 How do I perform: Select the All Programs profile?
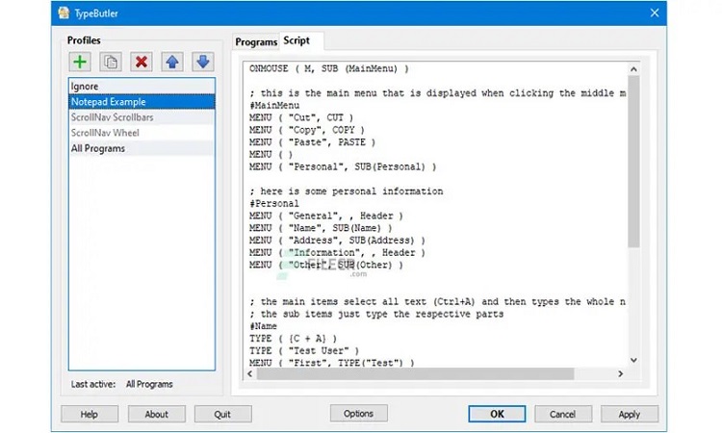(142, 148)
